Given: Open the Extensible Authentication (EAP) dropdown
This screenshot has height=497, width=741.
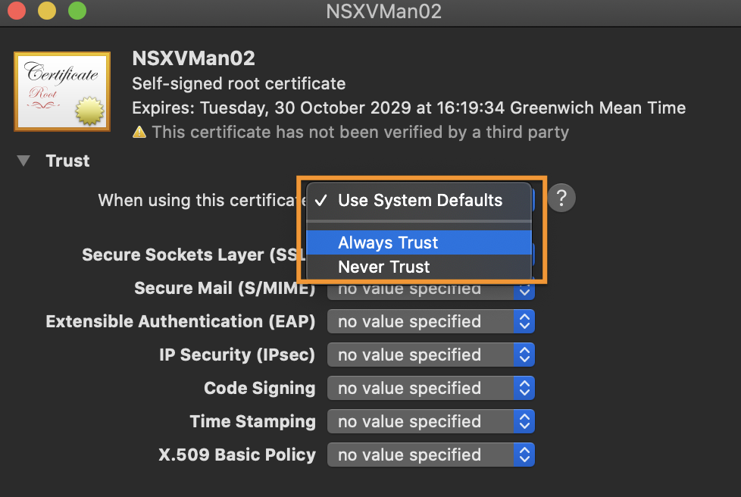Looking at the screenshot, I should click(430, 322).
